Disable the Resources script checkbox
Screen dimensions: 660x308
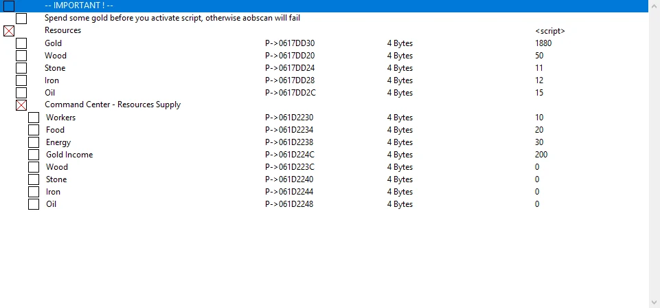pos(9,31)
